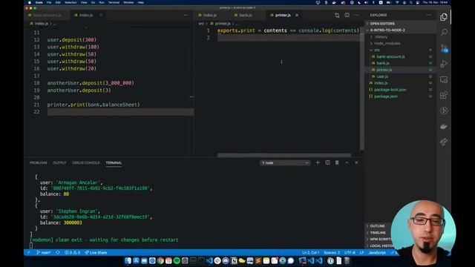Expand the NPM SCRIPTS section
The height and width of the screenshot is (267, 475).
point(380,239)
